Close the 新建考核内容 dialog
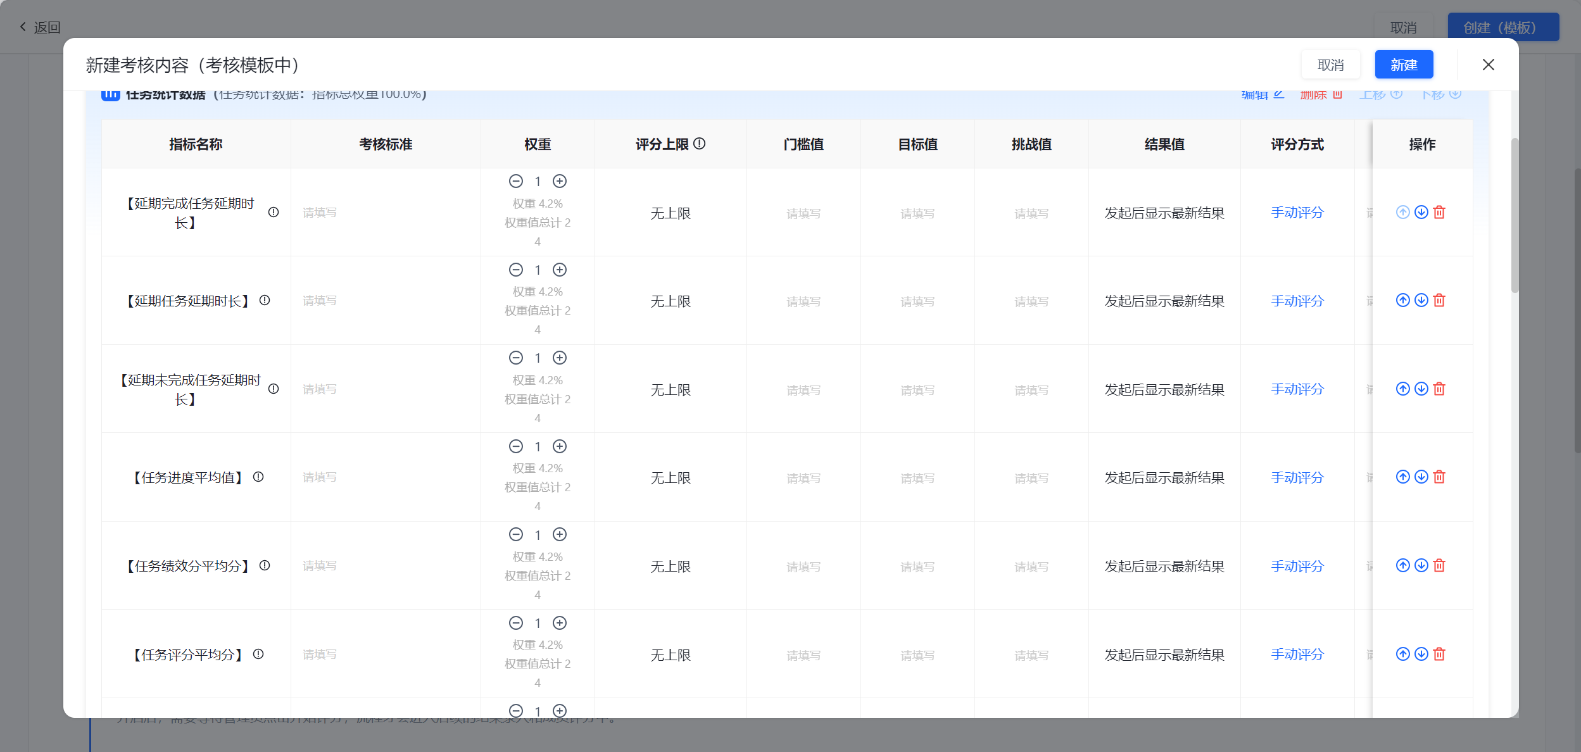 [1489, 65]
